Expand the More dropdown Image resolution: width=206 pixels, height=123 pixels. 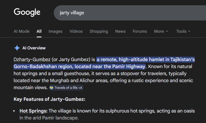pos(161,31)
